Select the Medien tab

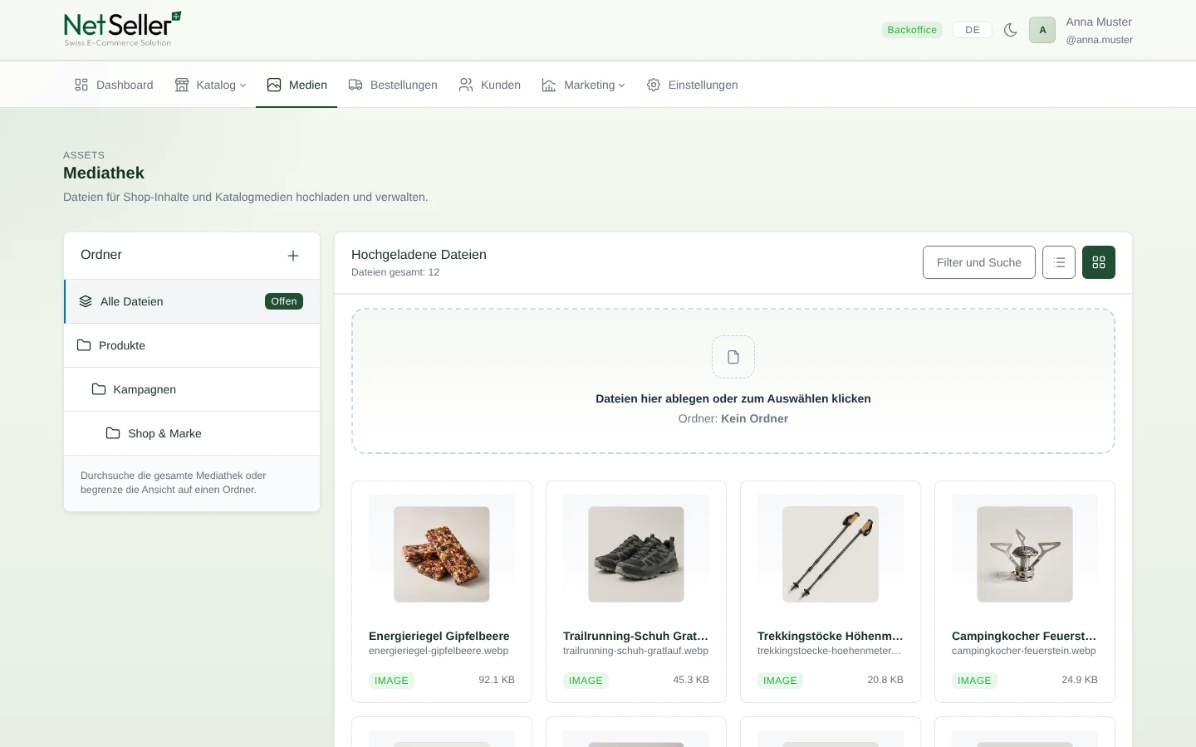(297, 85)
